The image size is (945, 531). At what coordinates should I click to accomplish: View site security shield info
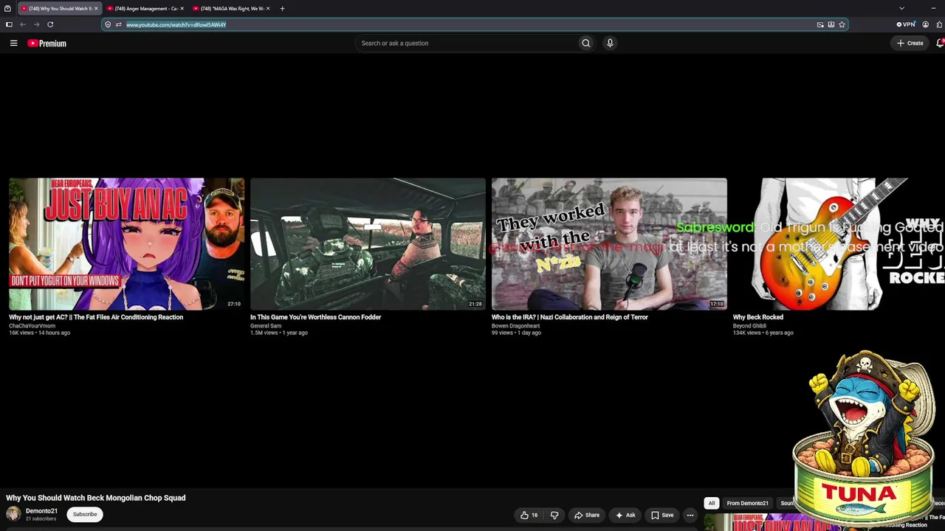tap(108, 24)
